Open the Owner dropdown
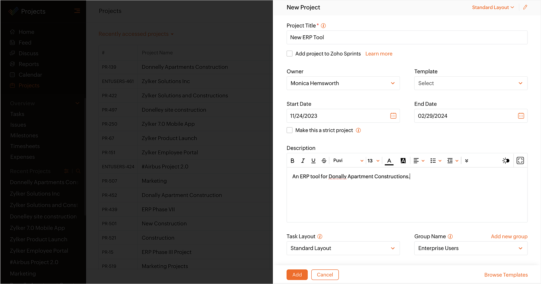 point(343,83)
